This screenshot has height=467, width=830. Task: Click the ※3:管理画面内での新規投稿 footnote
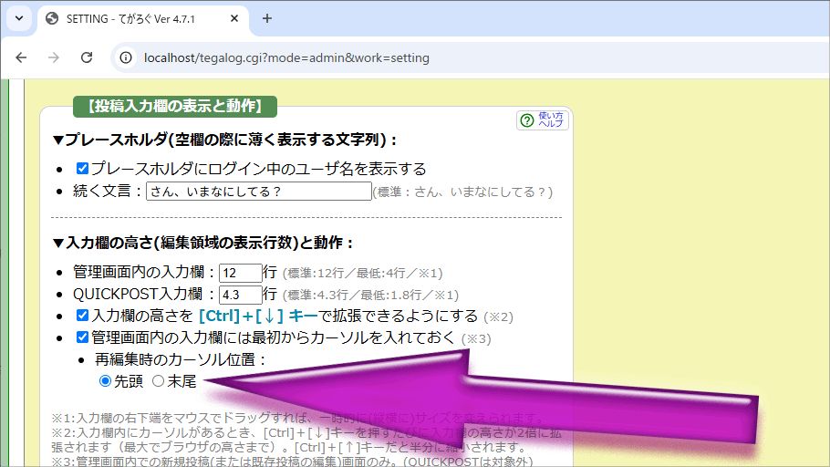click(x=292, y=462)
